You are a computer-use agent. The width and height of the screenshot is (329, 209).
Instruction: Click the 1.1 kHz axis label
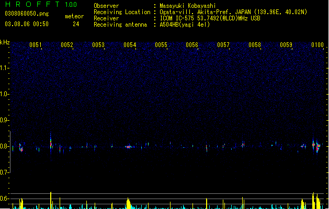(x=4, y=68)
